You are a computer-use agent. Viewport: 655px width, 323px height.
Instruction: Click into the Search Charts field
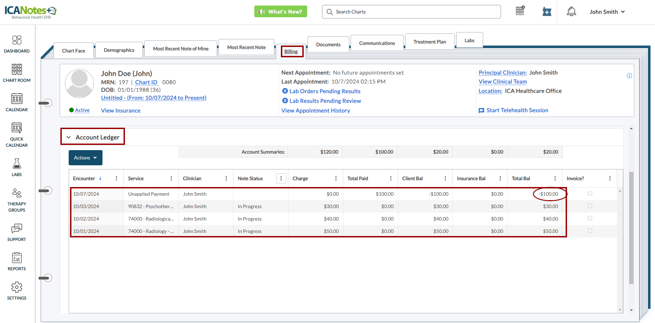point(411,12)
